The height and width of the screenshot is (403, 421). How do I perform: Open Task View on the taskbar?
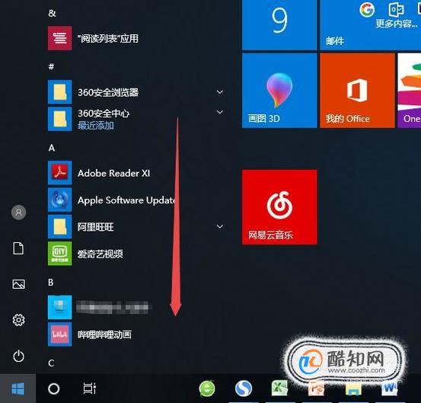coord(89,389)
